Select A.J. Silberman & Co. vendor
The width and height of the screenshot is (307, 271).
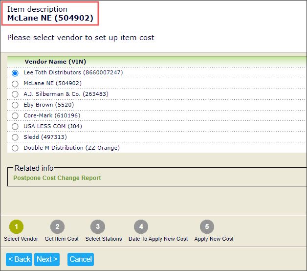(15, 94)
